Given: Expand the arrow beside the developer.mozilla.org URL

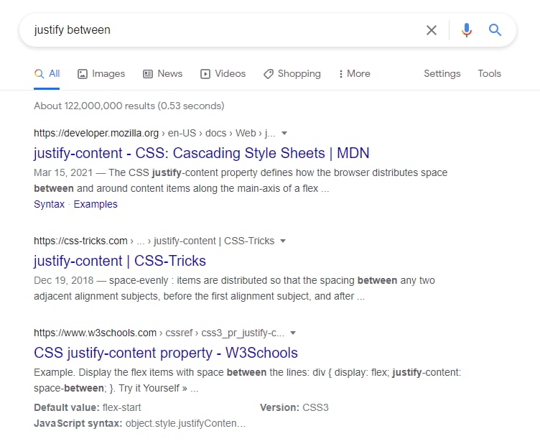Looking at the screenshot, I should 284,133.
